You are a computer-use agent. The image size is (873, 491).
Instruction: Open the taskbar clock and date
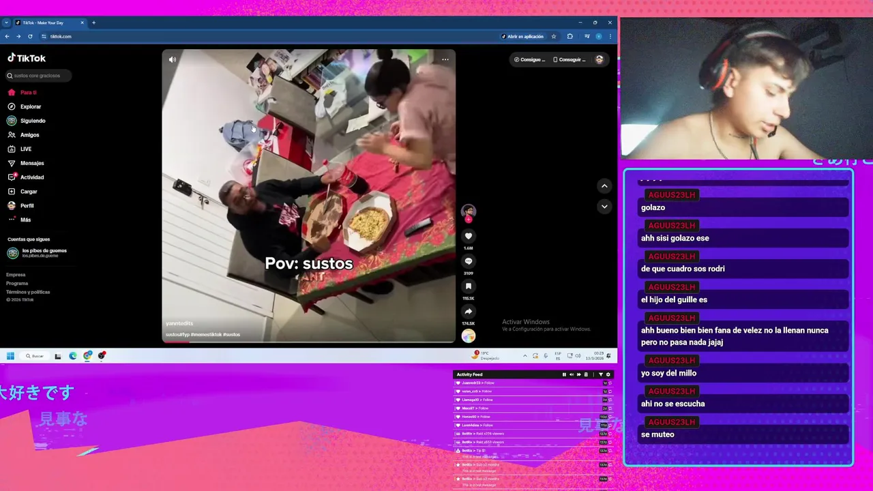(594, 356)
